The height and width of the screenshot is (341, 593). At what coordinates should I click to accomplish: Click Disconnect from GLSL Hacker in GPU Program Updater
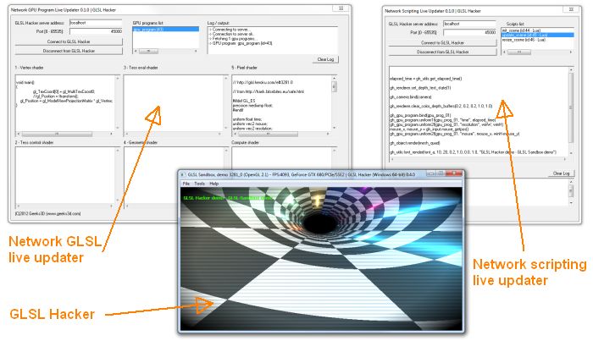coord(69,51)
